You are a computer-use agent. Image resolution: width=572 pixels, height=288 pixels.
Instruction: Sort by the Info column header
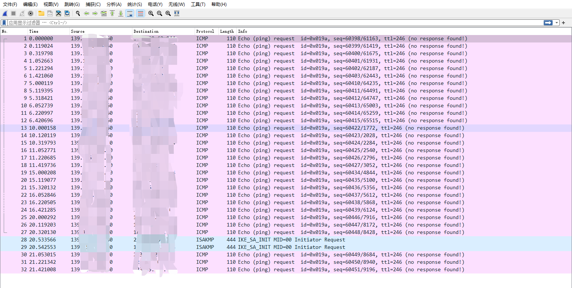tap(404, 31)
